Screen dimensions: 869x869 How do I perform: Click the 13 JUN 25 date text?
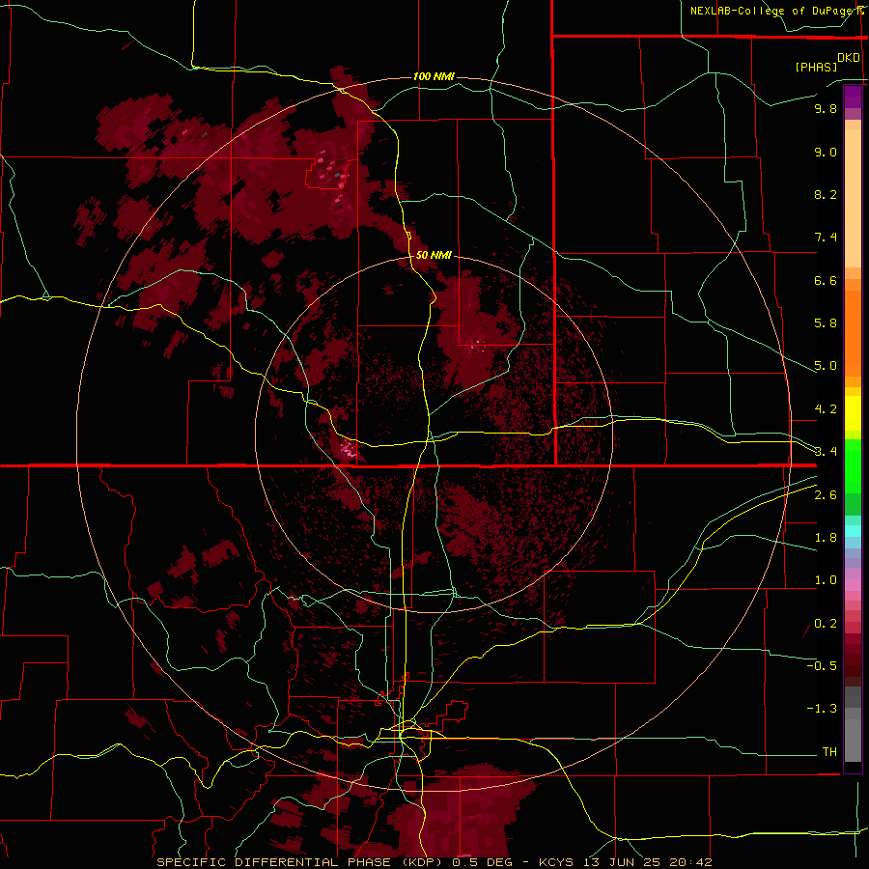tap(621, 862)
